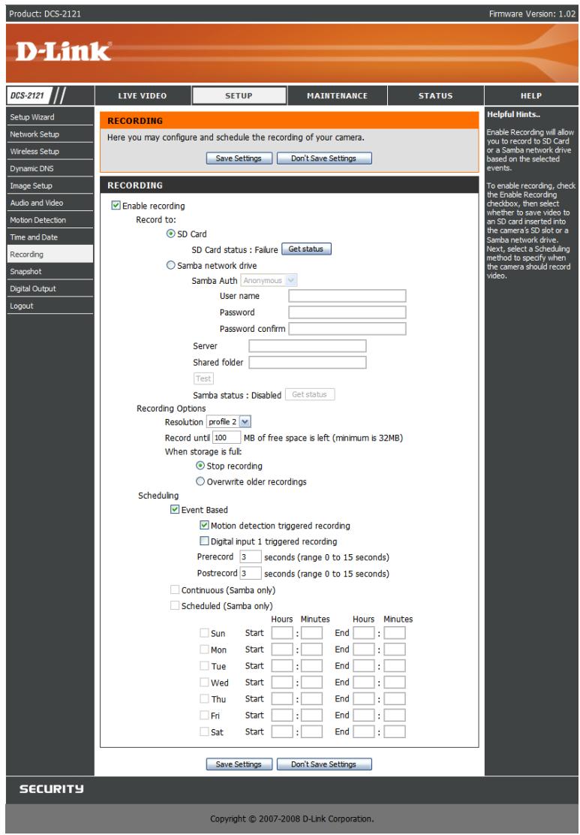Toggle the Enable recording checkbox
The height and width of the screenshot is (835, 580).
click(x=116, y=205)
